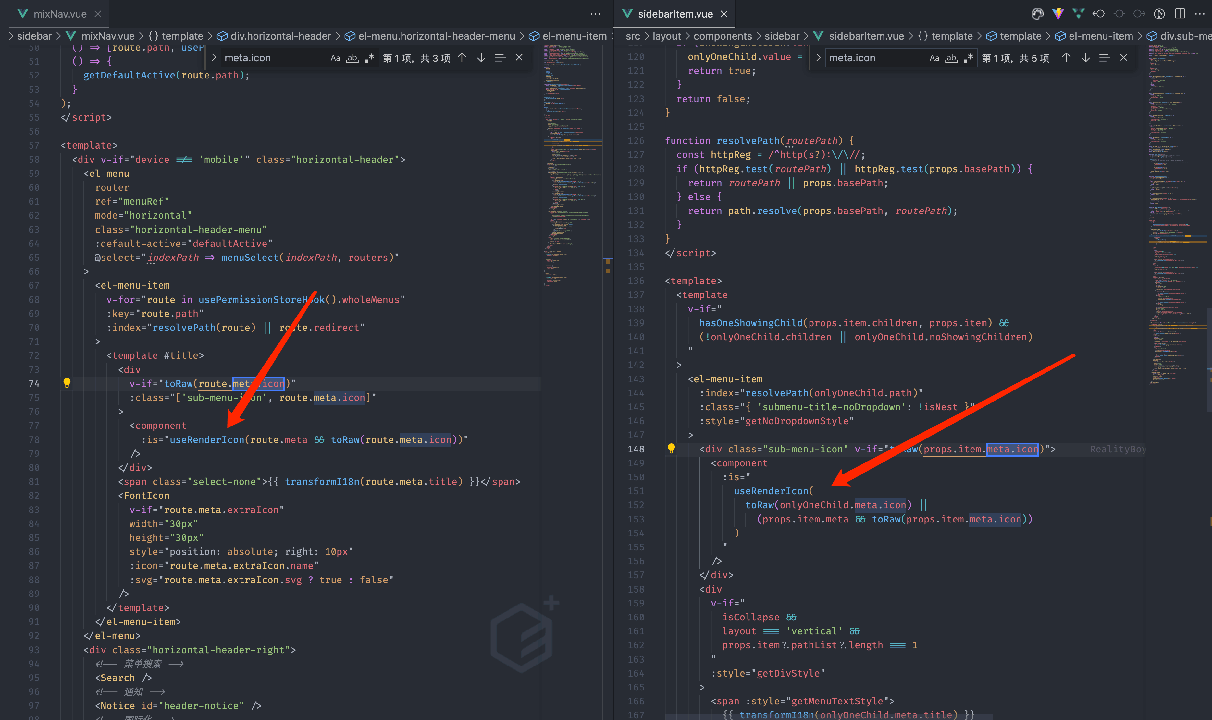Screen dimensions: 1212x720
Task: Toggle regex search in right find widget
Action: pyautogui.click(x=969, y=58)
